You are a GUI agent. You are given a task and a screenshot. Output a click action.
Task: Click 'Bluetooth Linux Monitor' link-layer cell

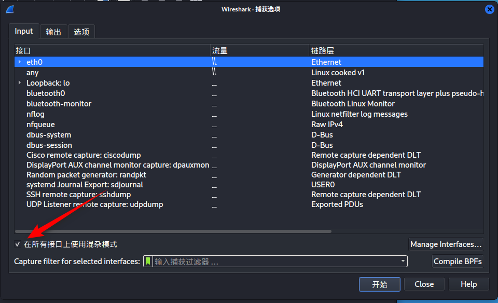(353, 104)
